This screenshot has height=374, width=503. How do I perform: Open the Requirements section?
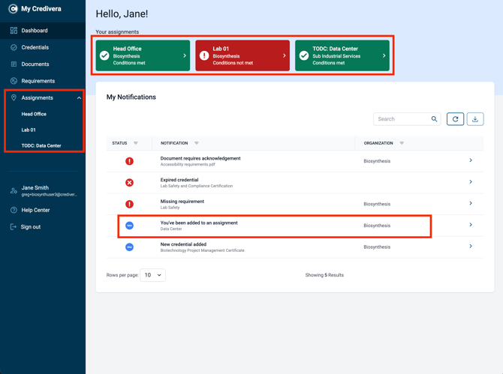[x=43, y=81]
